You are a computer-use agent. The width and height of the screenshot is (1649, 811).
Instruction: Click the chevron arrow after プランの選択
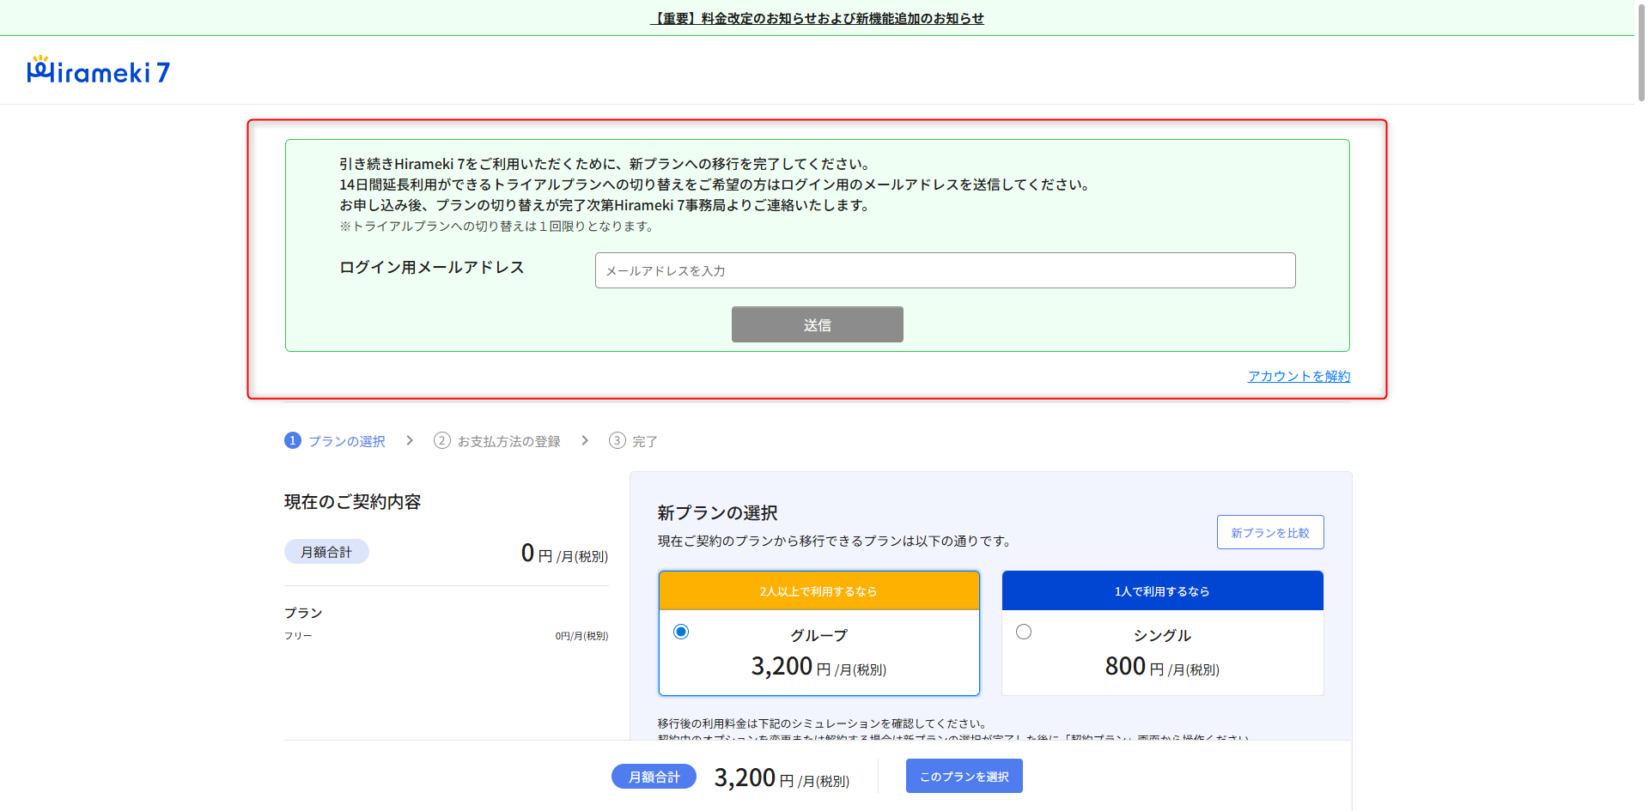pos(410,440)
